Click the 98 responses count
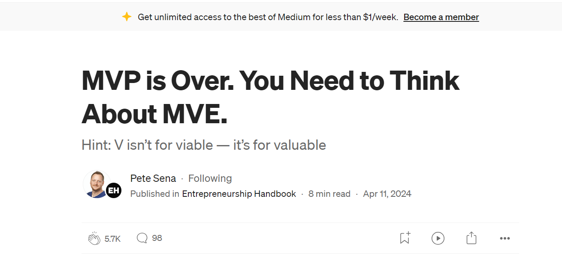 [157, 238]
